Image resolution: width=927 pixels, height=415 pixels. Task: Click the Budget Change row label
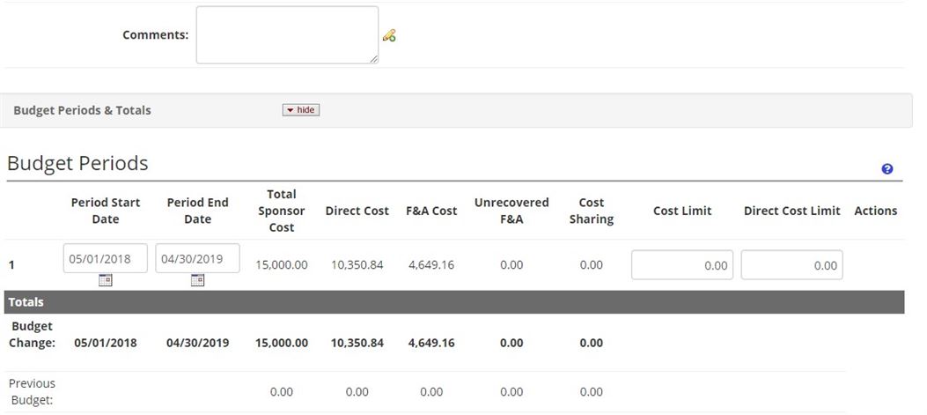32,334
